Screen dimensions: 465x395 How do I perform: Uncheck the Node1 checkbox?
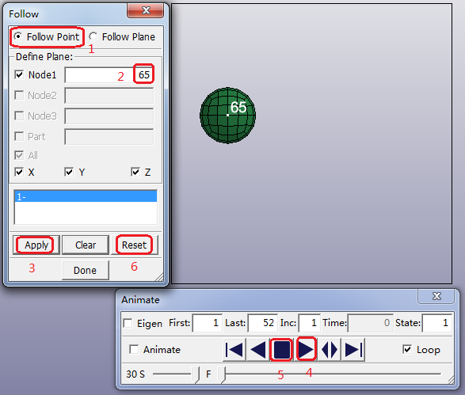click(19, 74)
